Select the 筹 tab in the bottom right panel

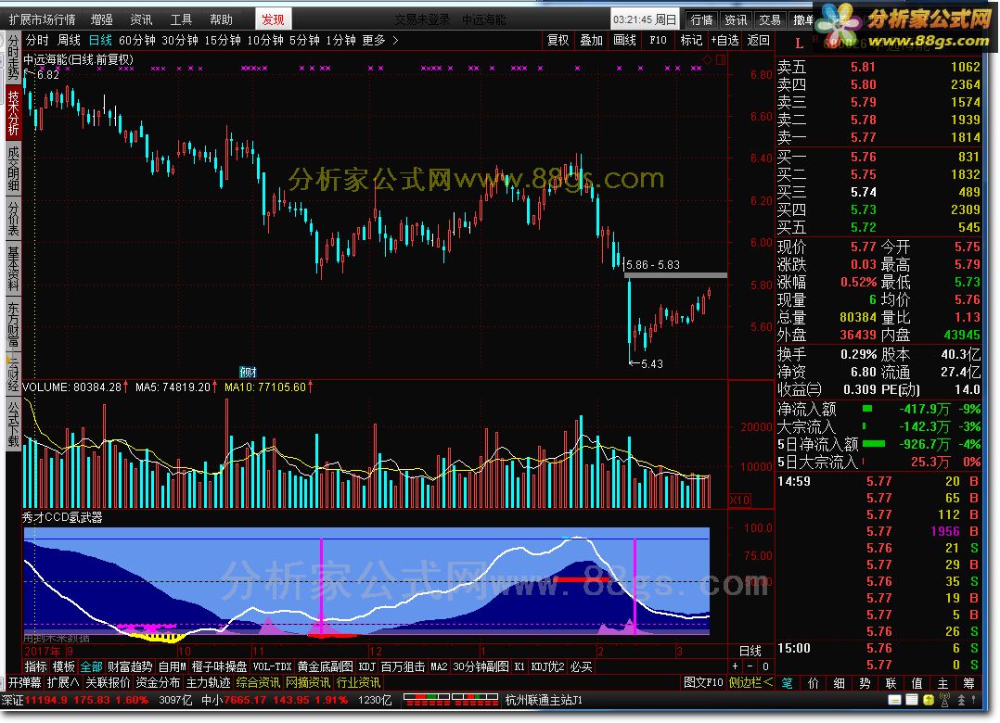[968, 683]
